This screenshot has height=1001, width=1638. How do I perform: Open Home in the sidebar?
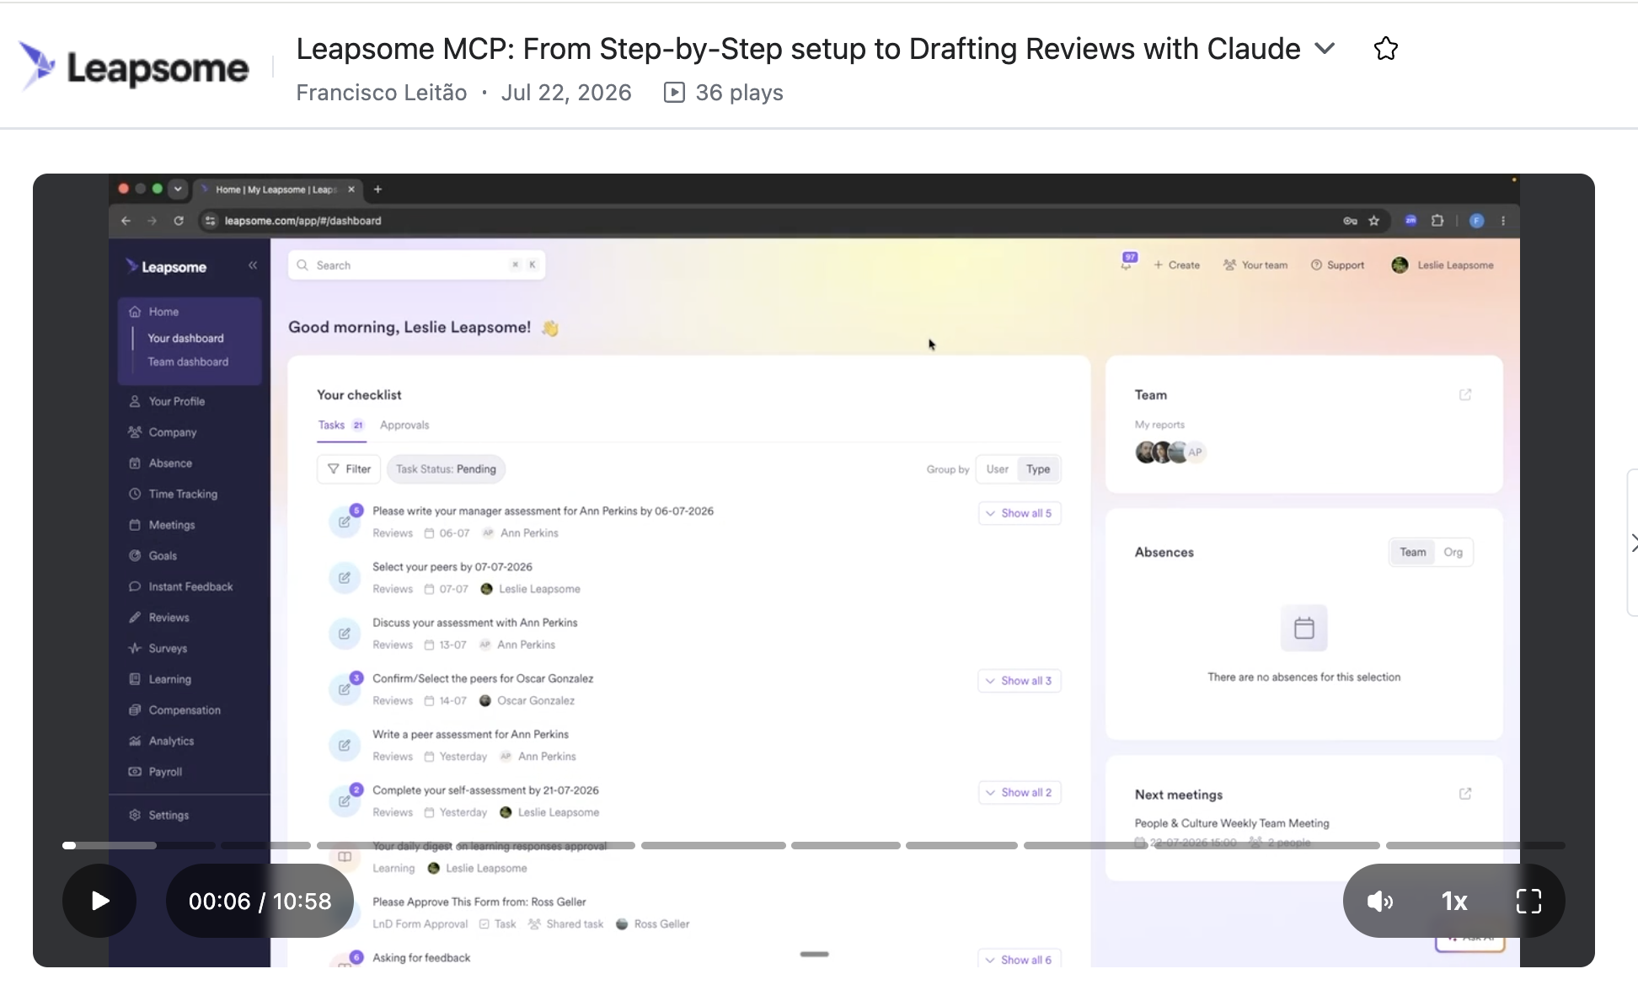tap(163, 312)
